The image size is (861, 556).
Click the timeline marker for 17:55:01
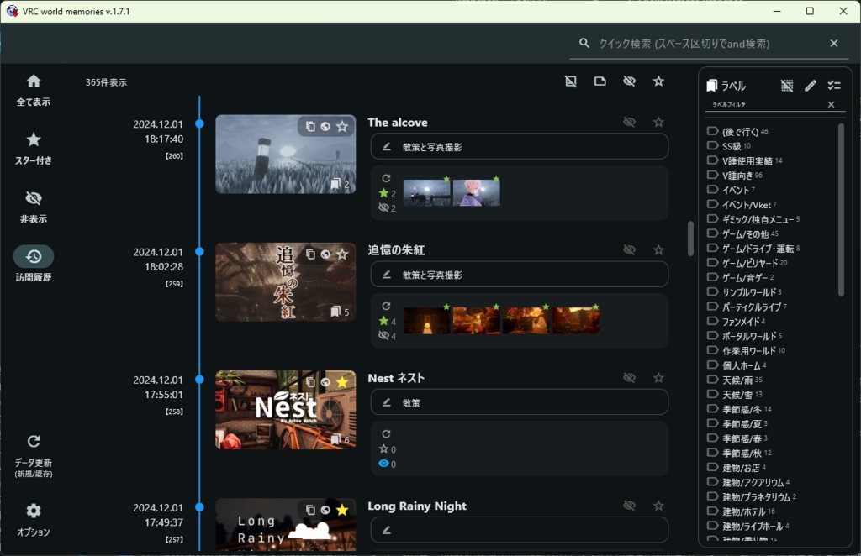coord(199,380)
